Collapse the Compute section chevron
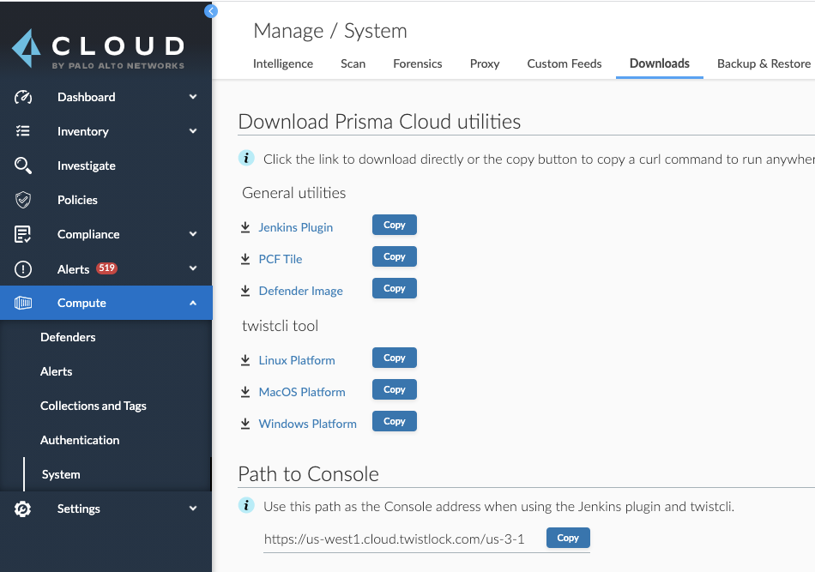815x572 pixels. [193, 303]
